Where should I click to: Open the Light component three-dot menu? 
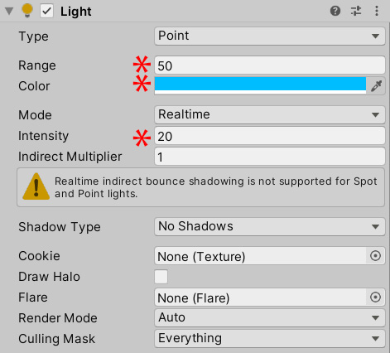377,11
